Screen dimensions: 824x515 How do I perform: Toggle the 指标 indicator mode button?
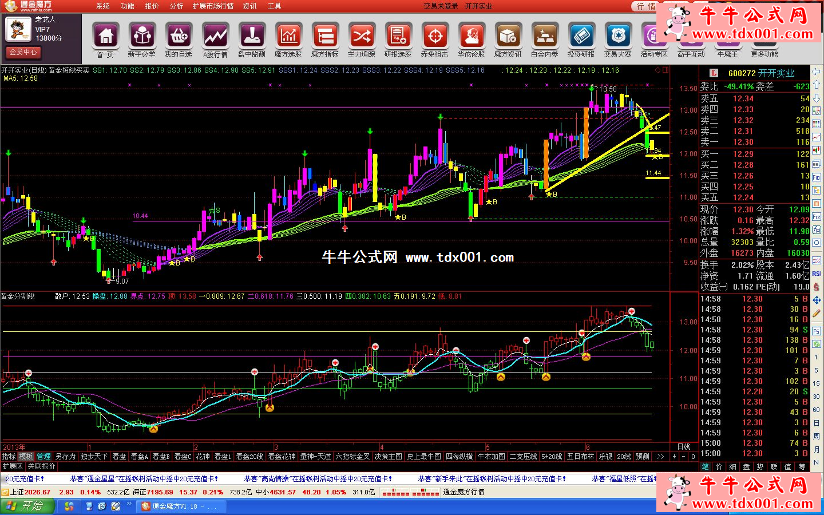tap(9, 457)
